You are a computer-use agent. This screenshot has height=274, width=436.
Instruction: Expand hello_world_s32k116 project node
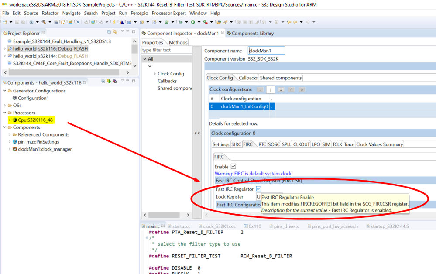(x=5, y=48)
